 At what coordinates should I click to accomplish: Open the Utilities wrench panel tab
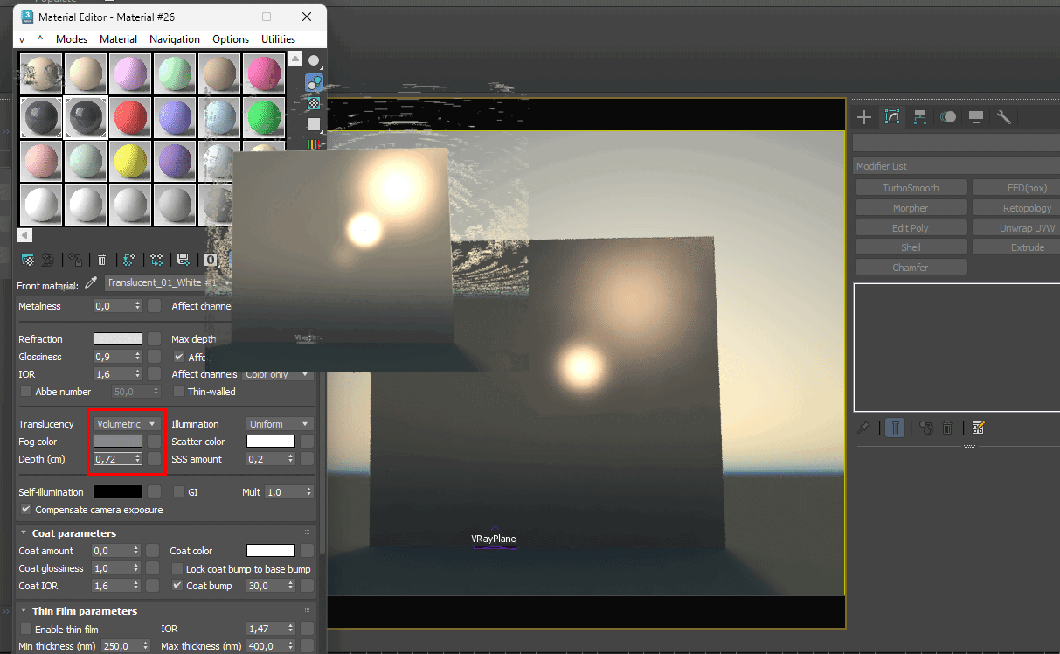point(1004,117)
